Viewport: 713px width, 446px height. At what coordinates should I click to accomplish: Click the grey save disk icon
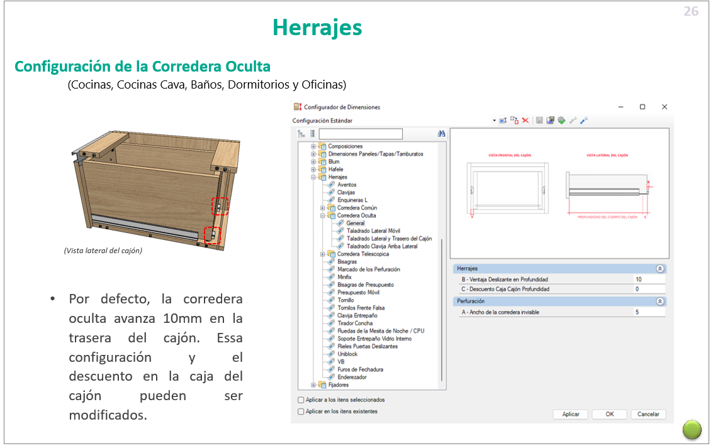pyautogui.click(x=539, y=120)
